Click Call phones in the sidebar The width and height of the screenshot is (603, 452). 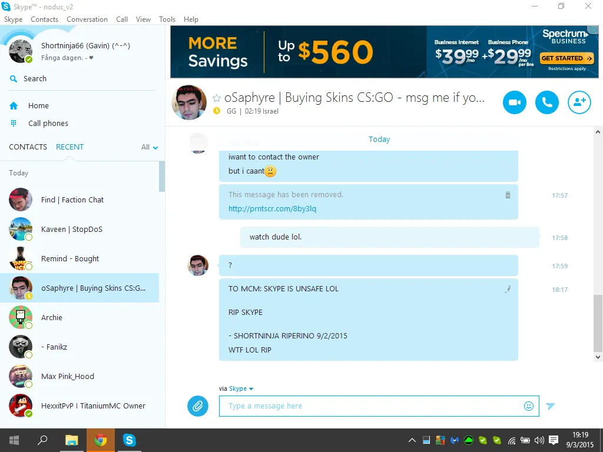[x=48, y=124]
